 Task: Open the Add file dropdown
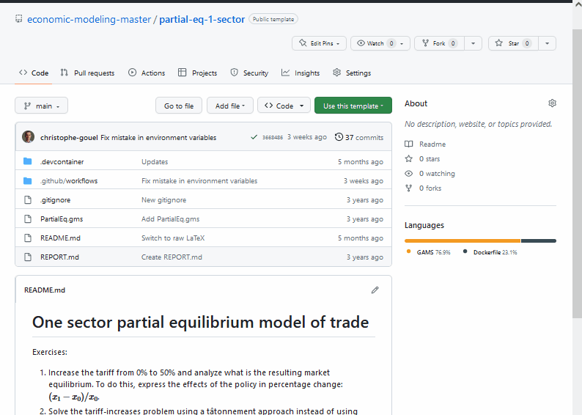229,106
